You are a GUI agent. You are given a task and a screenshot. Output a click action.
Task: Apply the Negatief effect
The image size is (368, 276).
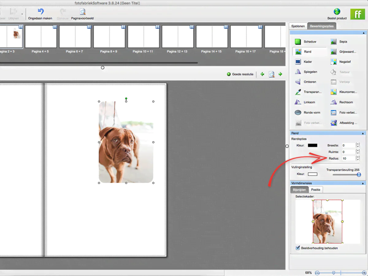coord(334,62)
